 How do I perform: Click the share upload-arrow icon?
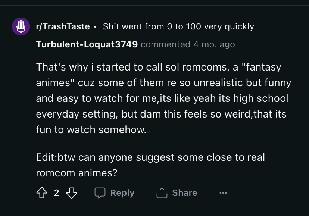(162, 192)
